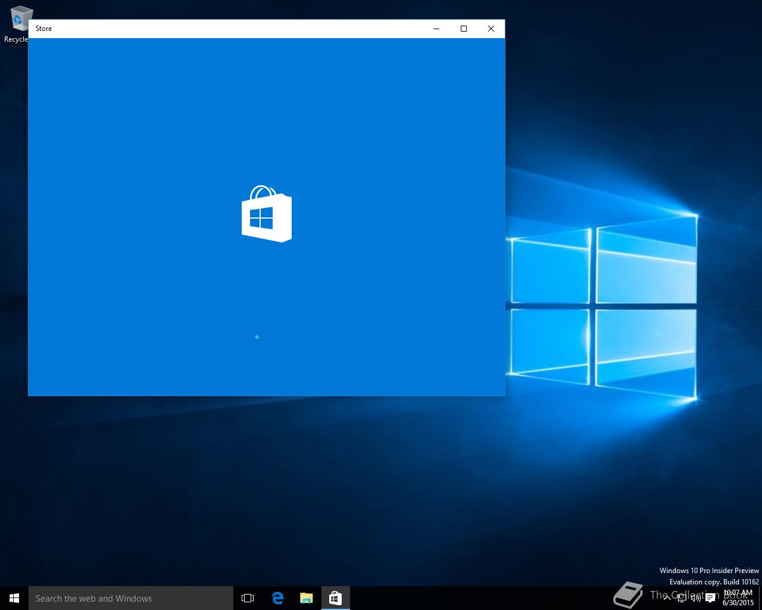762x610 pixels.
Task: Click the Search the web and Windows box
Action: (x=131, y=598)
